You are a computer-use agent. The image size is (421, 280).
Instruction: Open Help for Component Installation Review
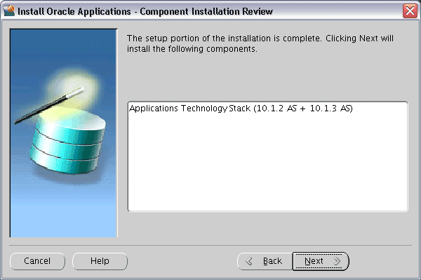[100, 261]
